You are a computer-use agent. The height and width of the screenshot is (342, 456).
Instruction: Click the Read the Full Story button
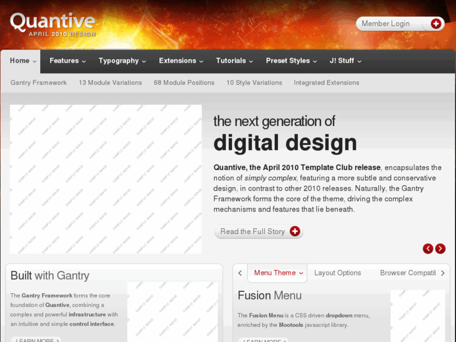click(259, 232)
